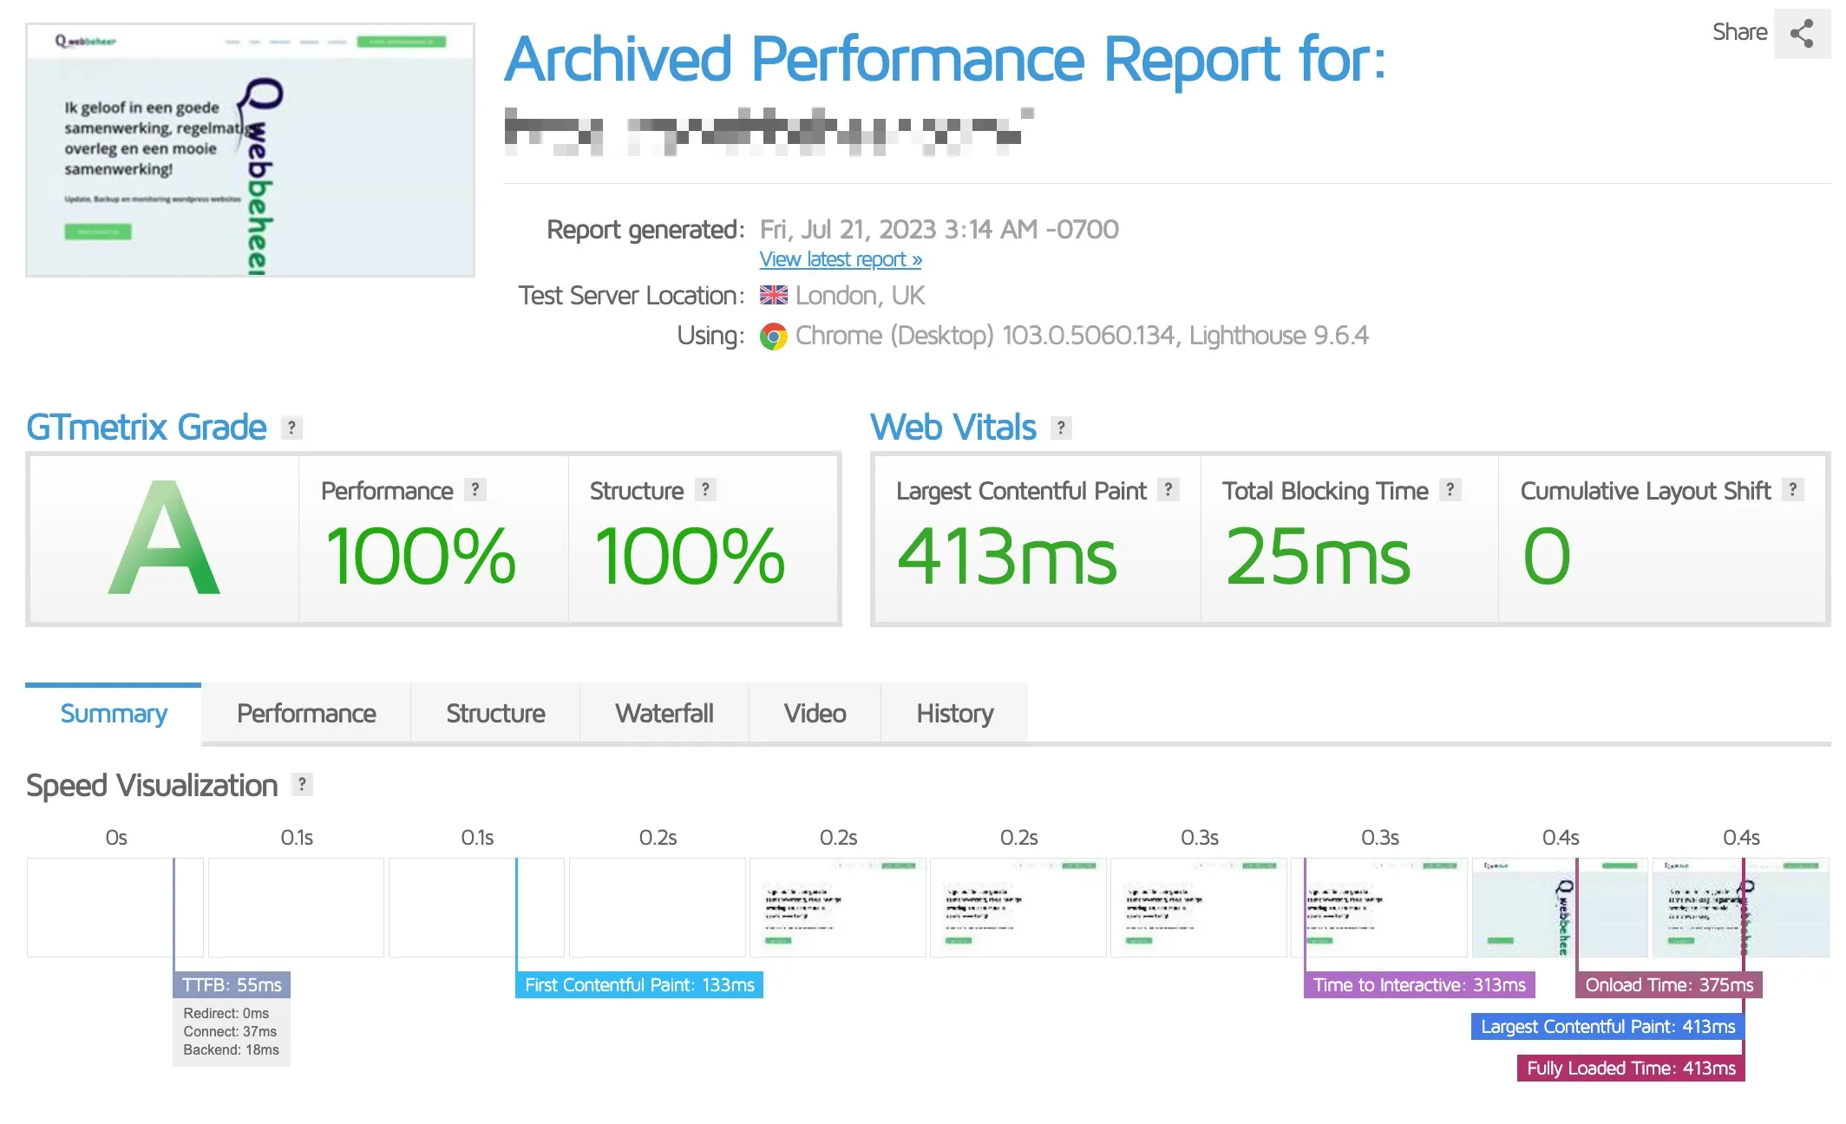Open the Waterfall tab

point(664,714)
